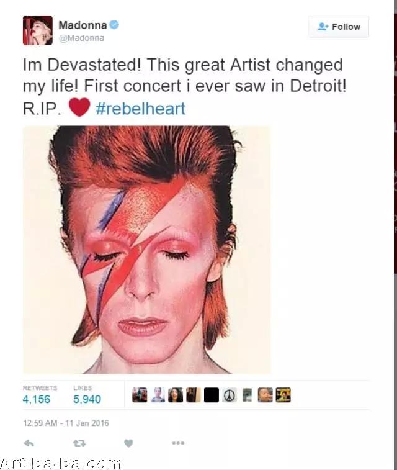Like the tweet with the heart icon
Screen dimensions: 397x470
point(128,443)
